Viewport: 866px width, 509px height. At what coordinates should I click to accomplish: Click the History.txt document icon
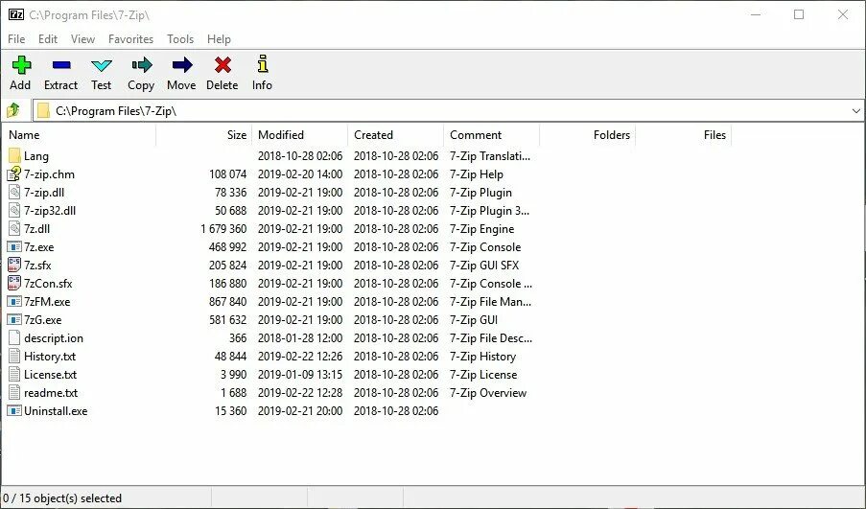click(x=14, y=356)
